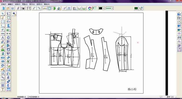
Task: Click the camera icon in top toolbar
Action: [x=23, y=8]
